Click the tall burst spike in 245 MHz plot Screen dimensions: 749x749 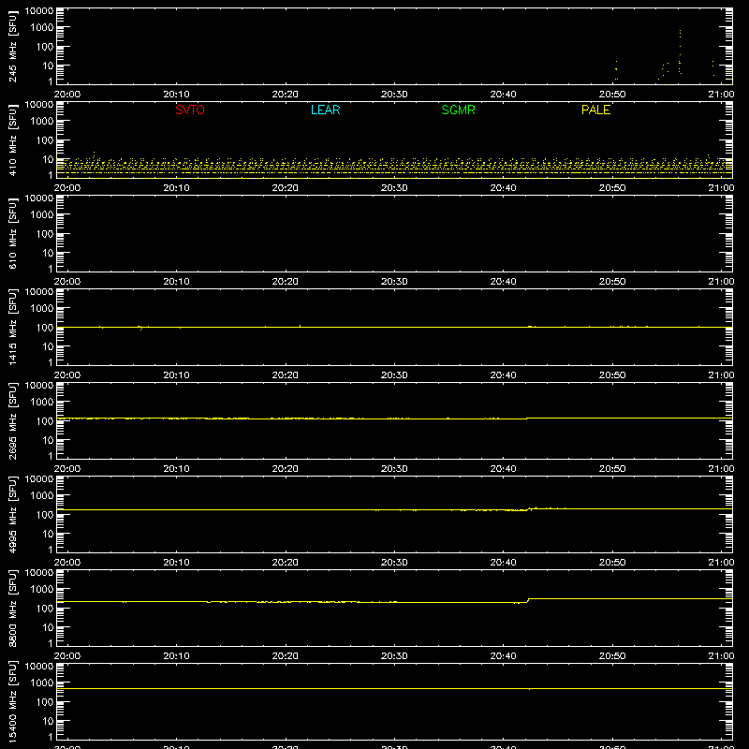680,51
